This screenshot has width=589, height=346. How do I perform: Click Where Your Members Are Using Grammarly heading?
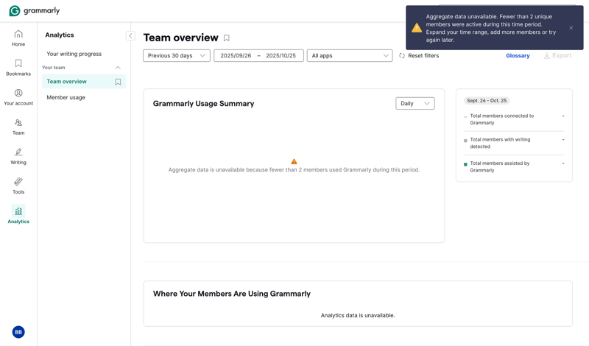pos(232,294)
